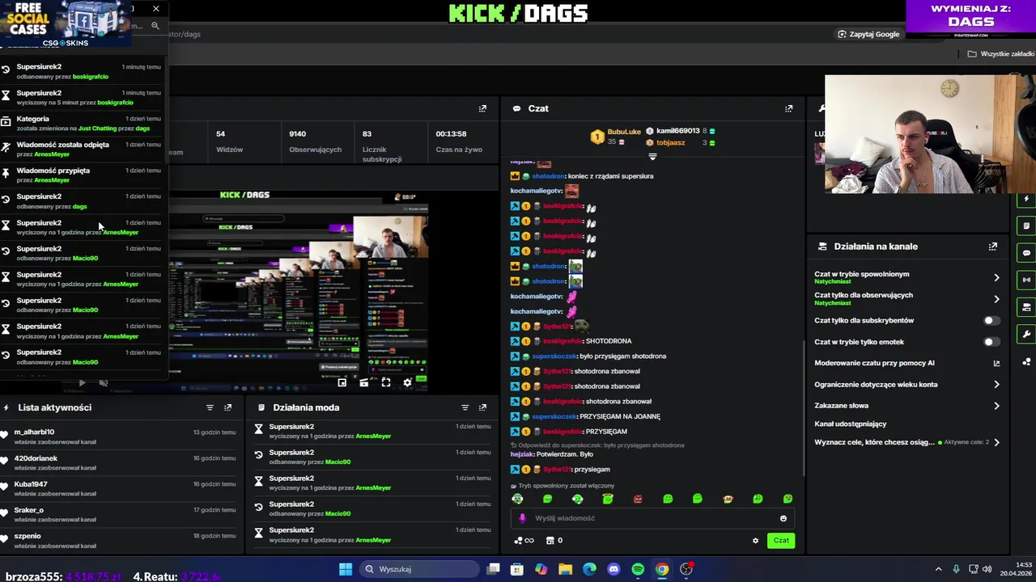Click lightning bolt icon in right sidebar
This screenshot has width=1036, height=582.
(1026, 199)
